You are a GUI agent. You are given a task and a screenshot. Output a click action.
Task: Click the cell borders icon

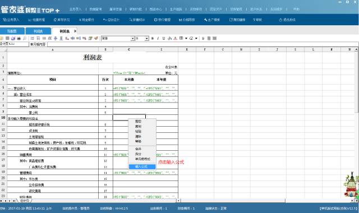tap(181, 38)
